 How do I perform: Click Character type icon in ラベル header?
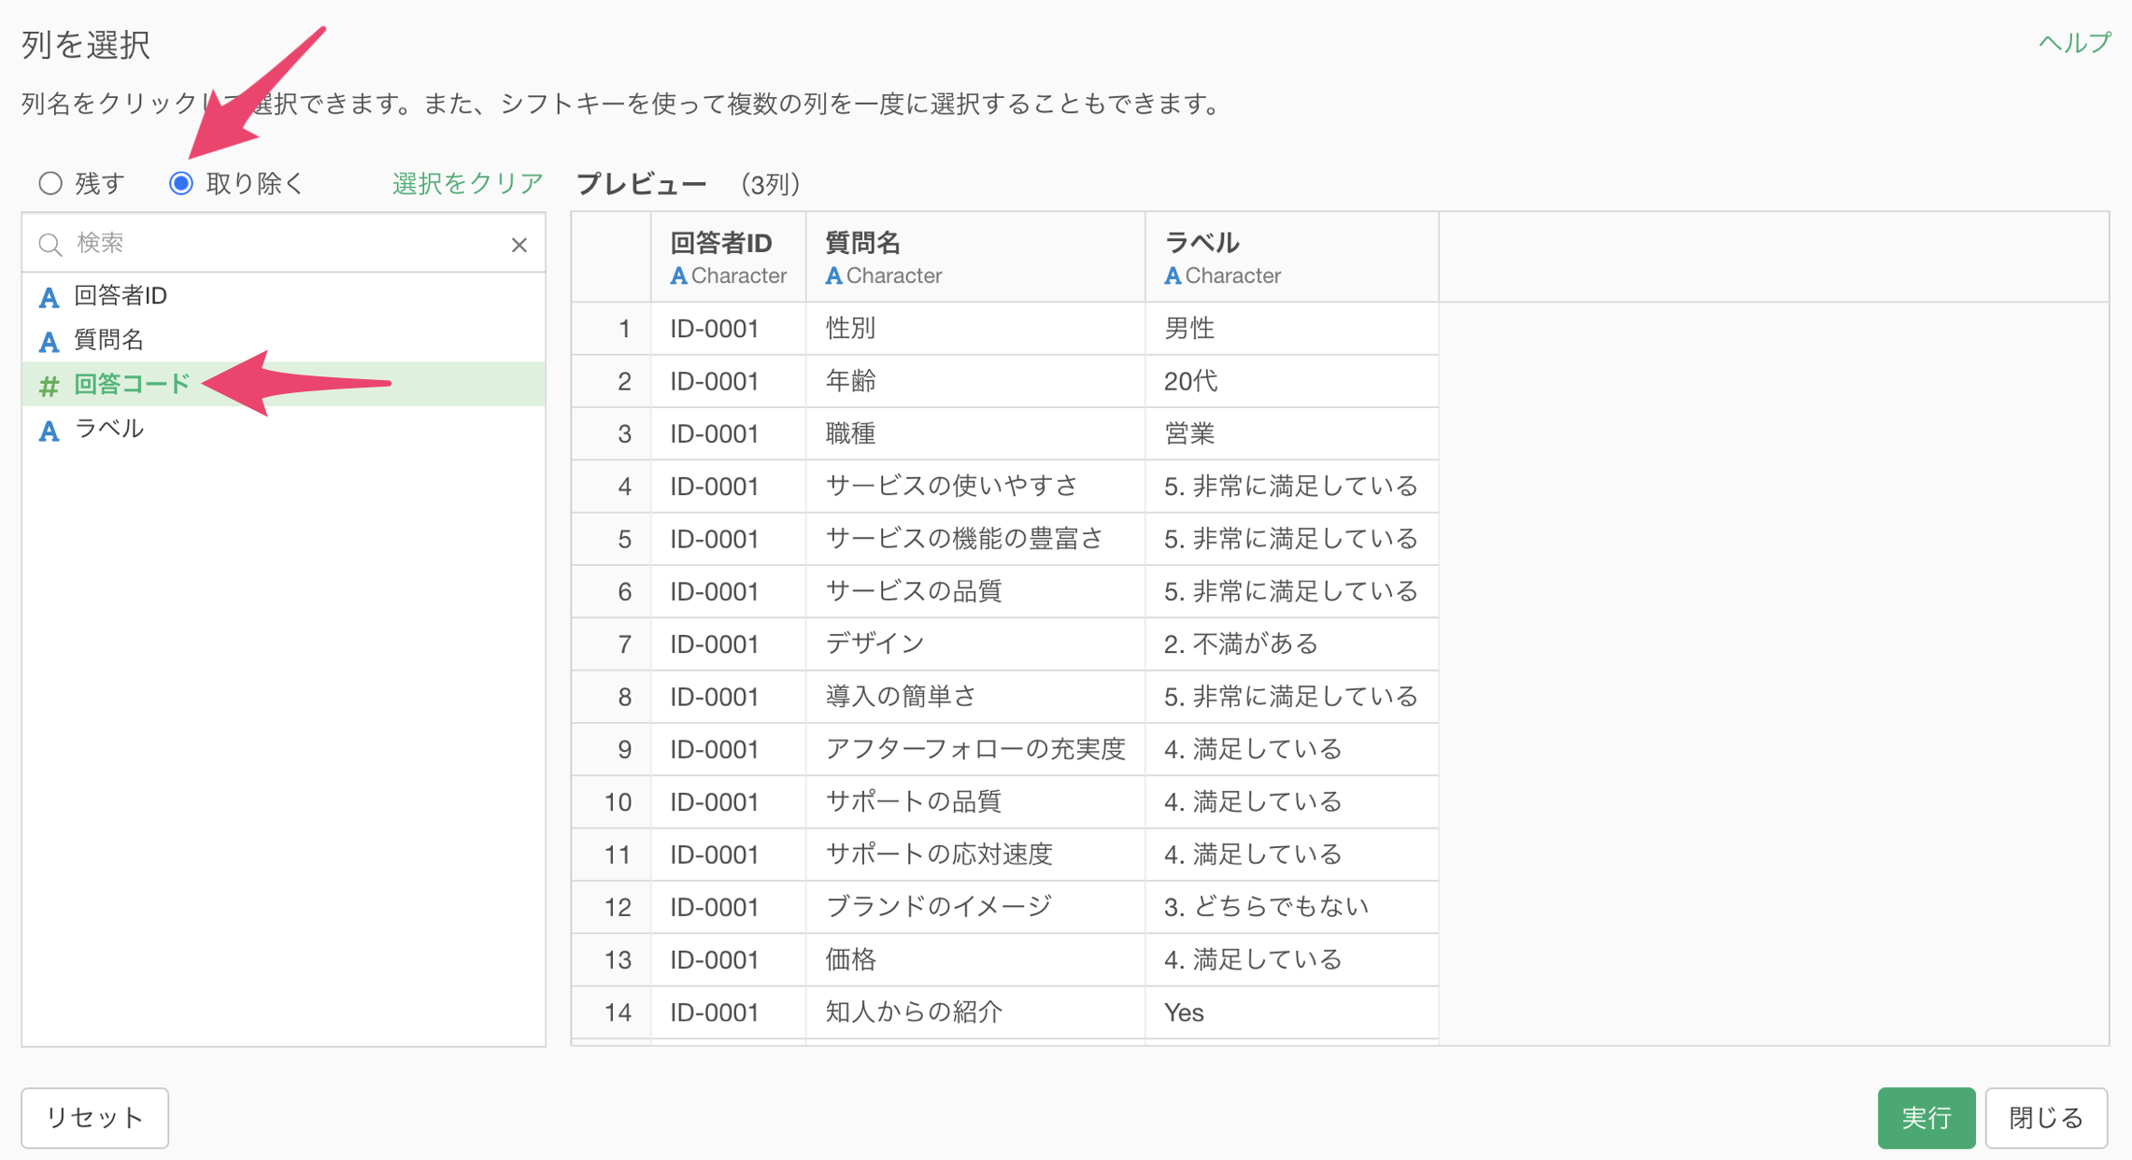tap(1173, 276)
